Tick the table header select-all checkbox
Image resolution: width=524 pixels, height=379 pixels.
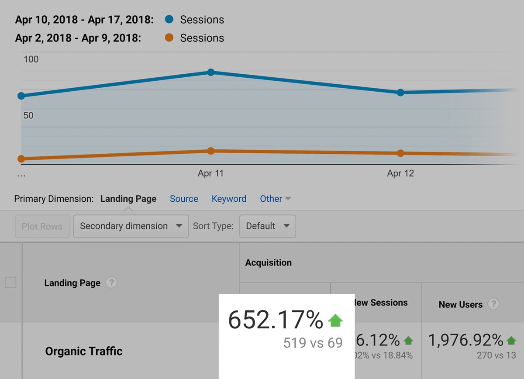click(x=10, y=283)
